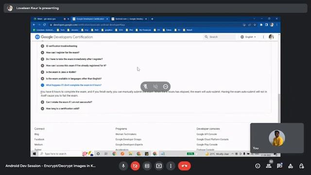
Task: Toggle closed captions in Meet
Action: point(147,166)
